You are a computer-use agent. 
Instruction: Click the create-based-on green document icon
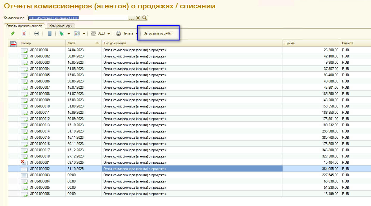point(62,34)
